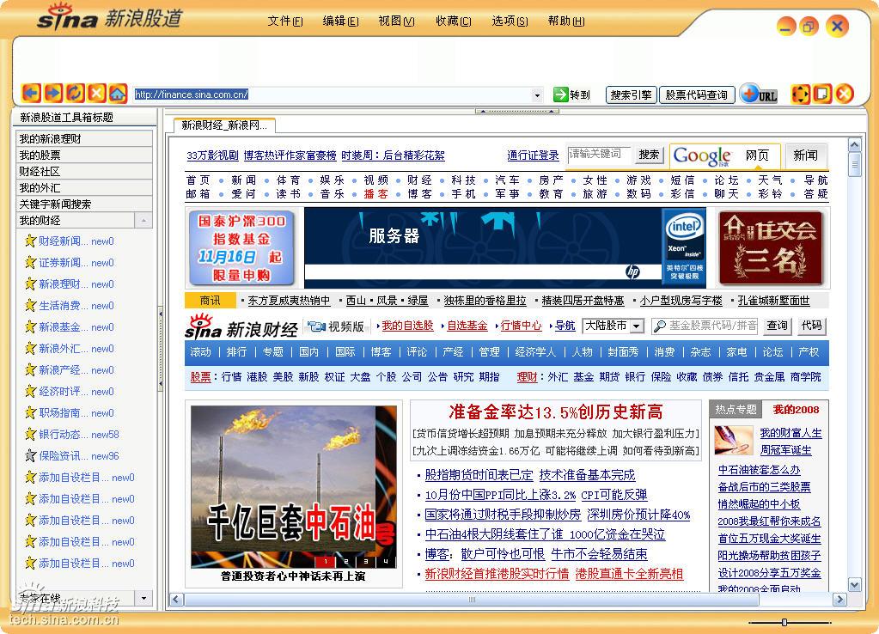The image size is (879, 634).
Task: Click the star icon beside 新浪基金
Action: coord(30,326)
